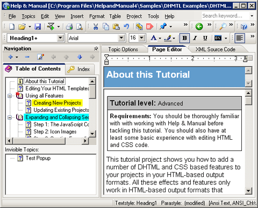Select the About this Tutorial topic
258x208 pixels.
[45, 81]
